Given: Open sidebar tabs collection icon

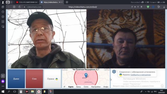Looking at the screenshot, I should pyautogui.click(x=3, y=7).
